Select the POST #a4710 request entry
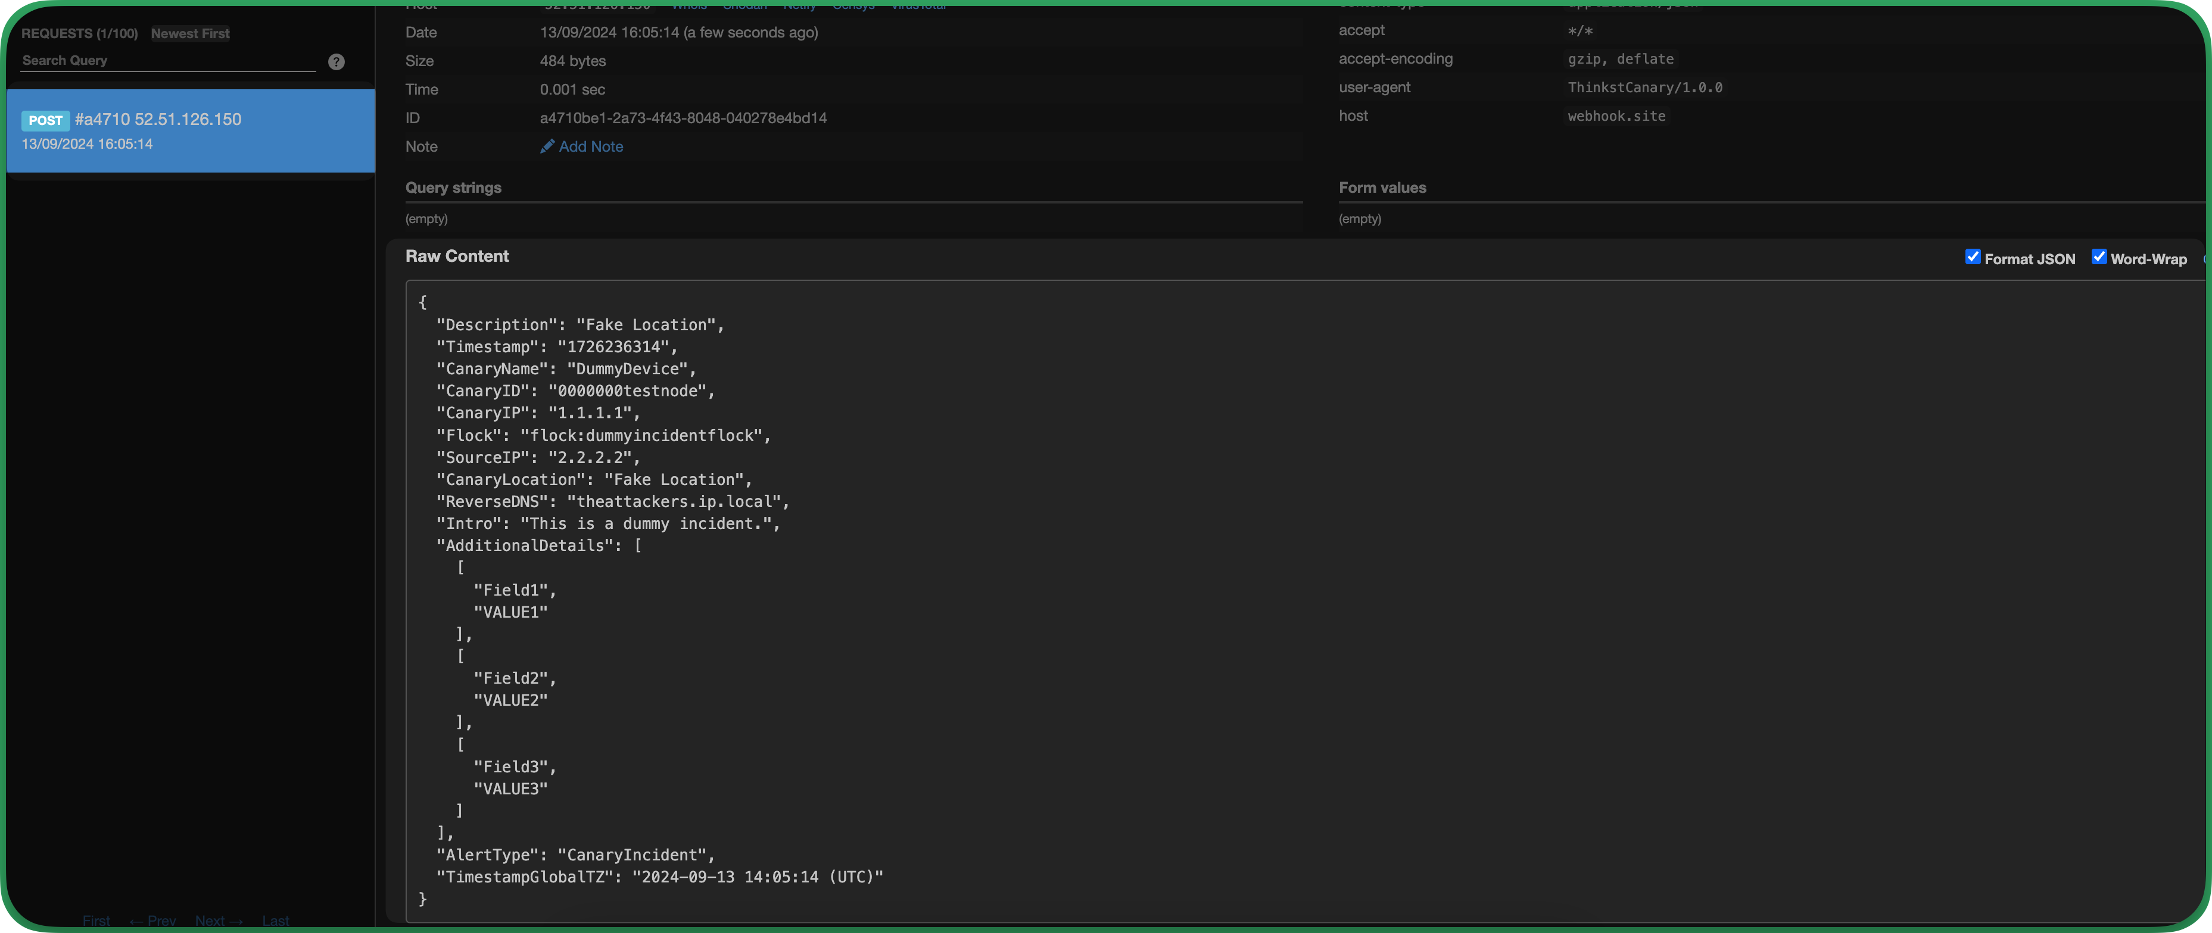Screen dimensions: 2212x933 (x=191, y=131)
